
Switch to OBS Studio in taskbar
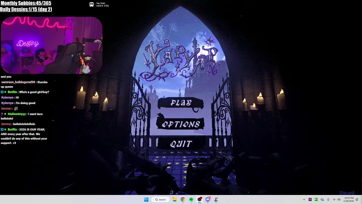tap(199, 199)
